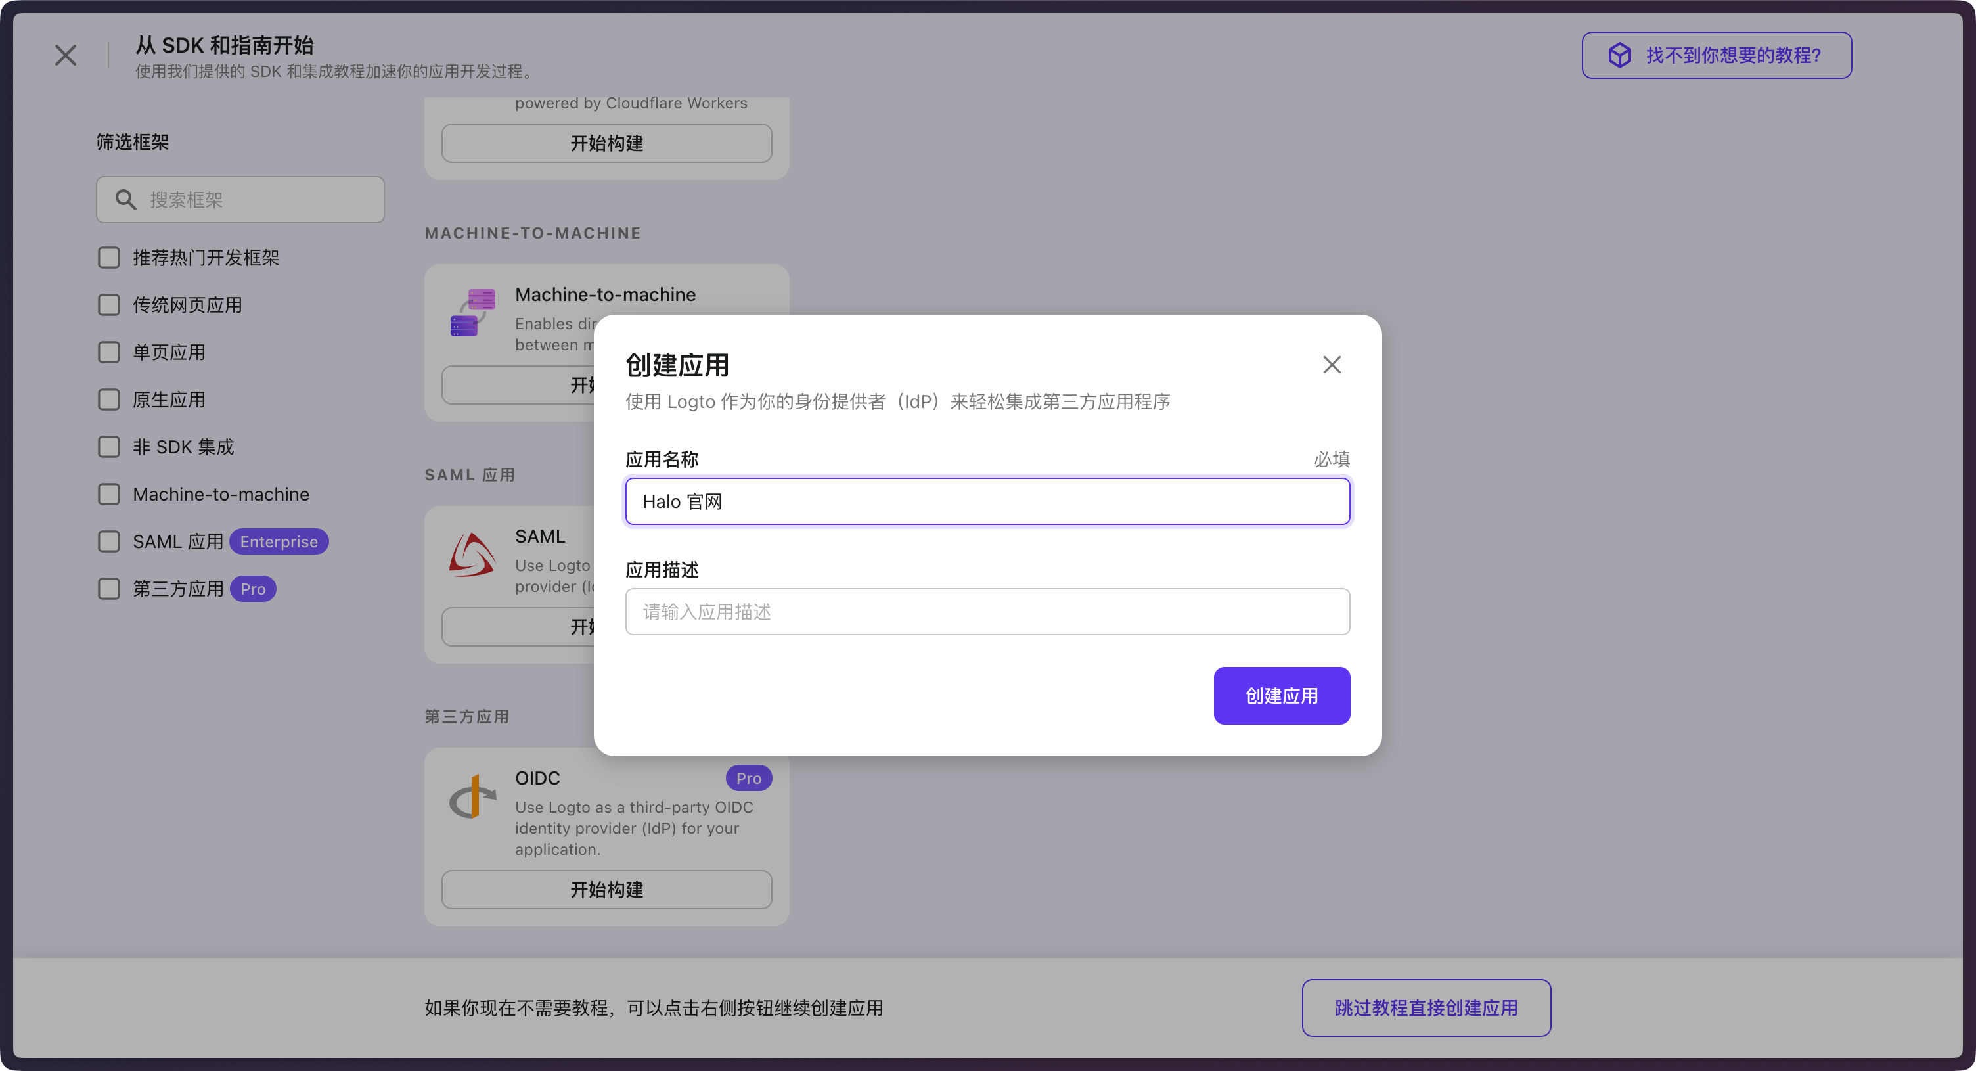Click the OIDC identity provider icon
This screenshot has height=1071, width=1976.
tap(472, 798)
